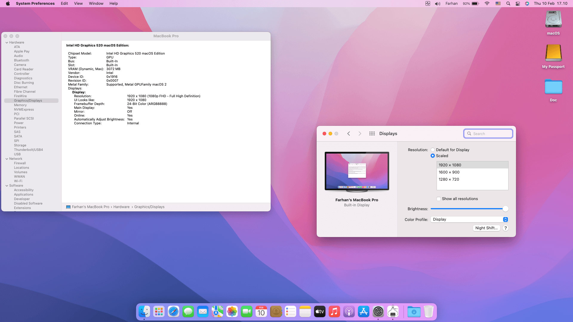Open System Information in the Dock
This screenshot has width=573, height=322.
coord(393,312)
